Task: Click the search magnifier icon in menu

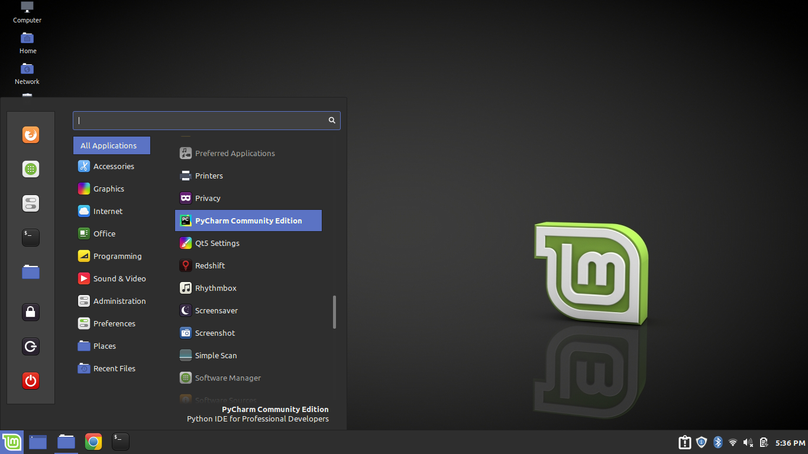Action: pos(332,120)
